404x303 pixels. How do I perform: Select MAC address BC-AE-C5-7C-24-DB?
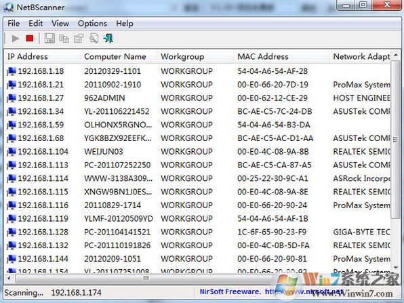coord(275,111)
